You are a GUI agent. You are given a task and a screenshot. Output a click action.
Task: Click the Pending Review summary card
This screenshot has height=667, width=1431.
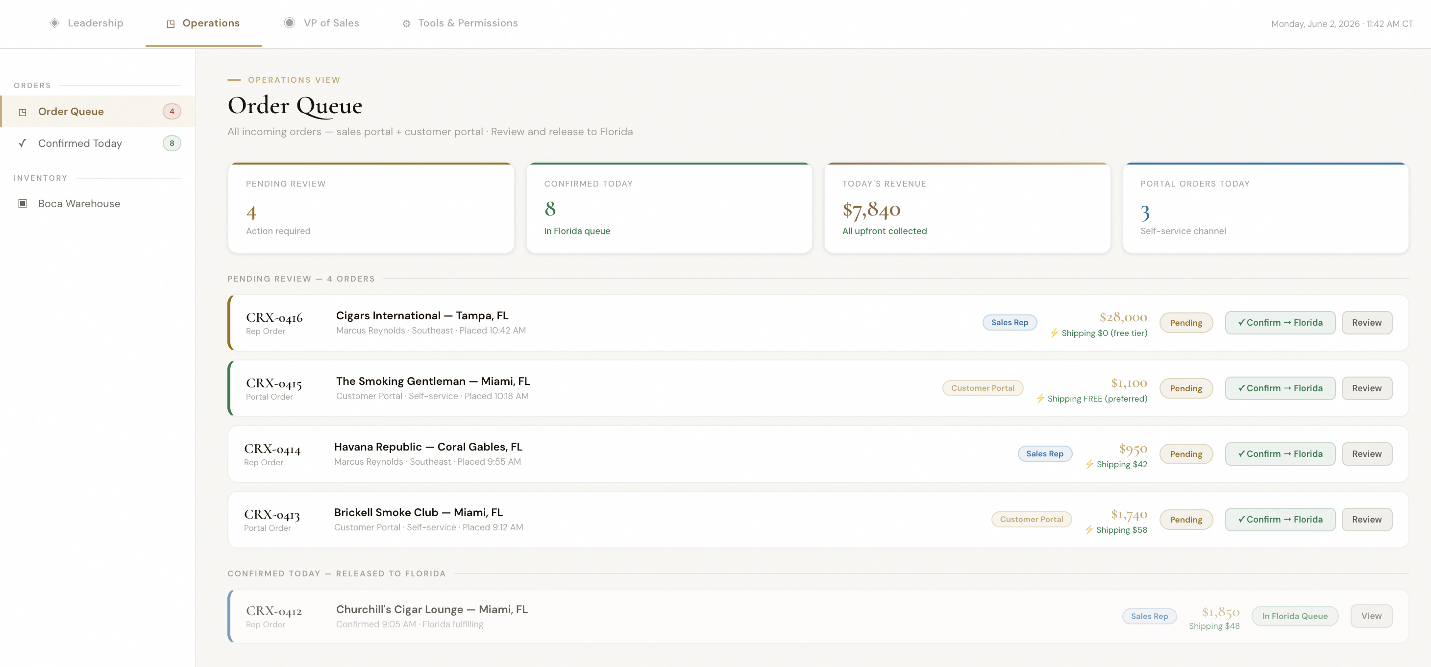tap(371, 208)
